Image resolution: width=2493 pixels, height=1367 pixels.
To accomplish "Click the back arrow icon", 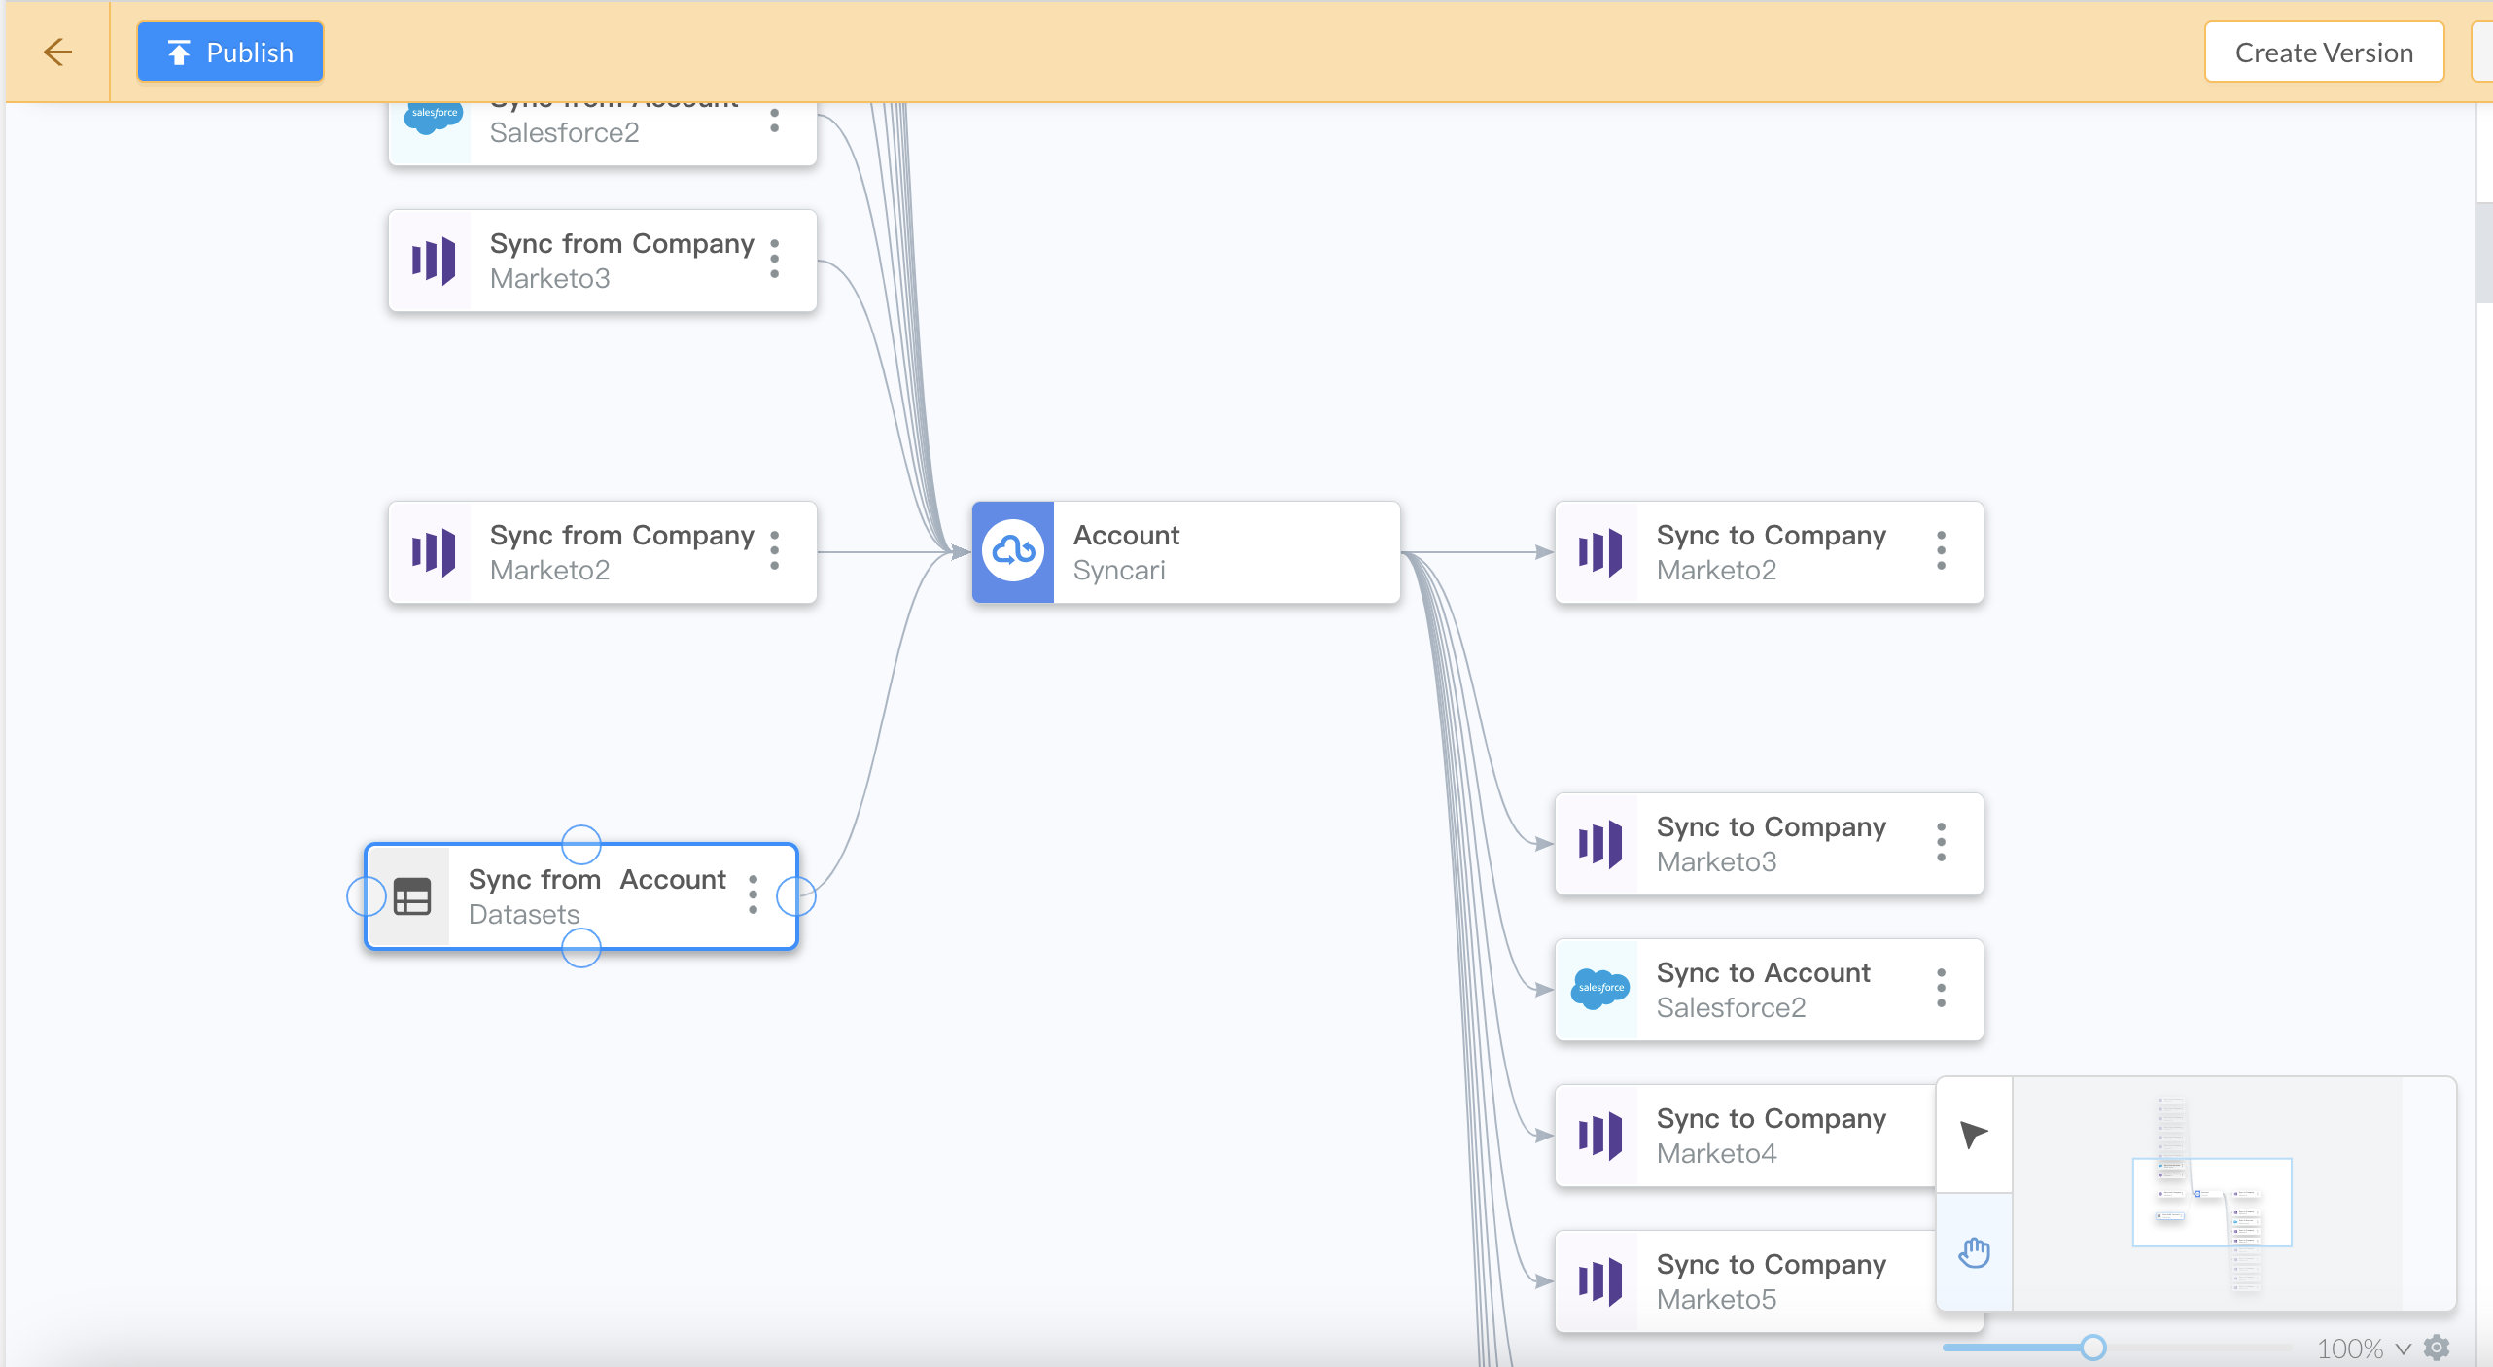I will (x=57, y=52).
